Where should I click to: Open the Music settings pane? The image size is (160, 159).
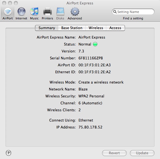(x=34, y=13)
